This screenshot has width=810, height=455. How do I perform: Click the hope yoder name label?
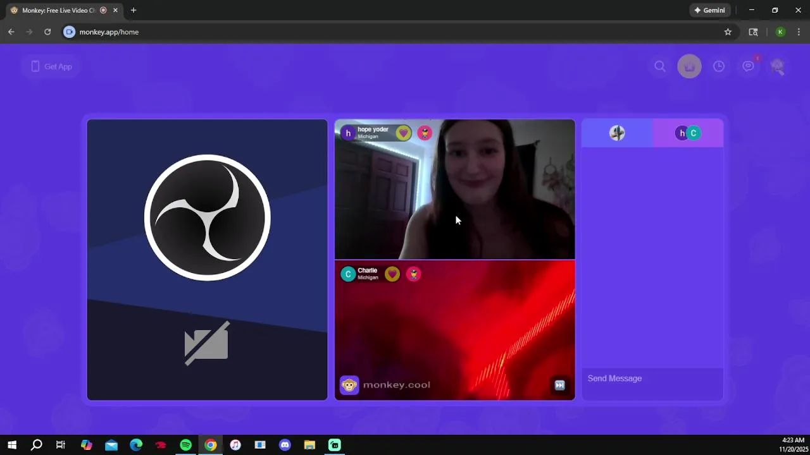coord(373,130)
